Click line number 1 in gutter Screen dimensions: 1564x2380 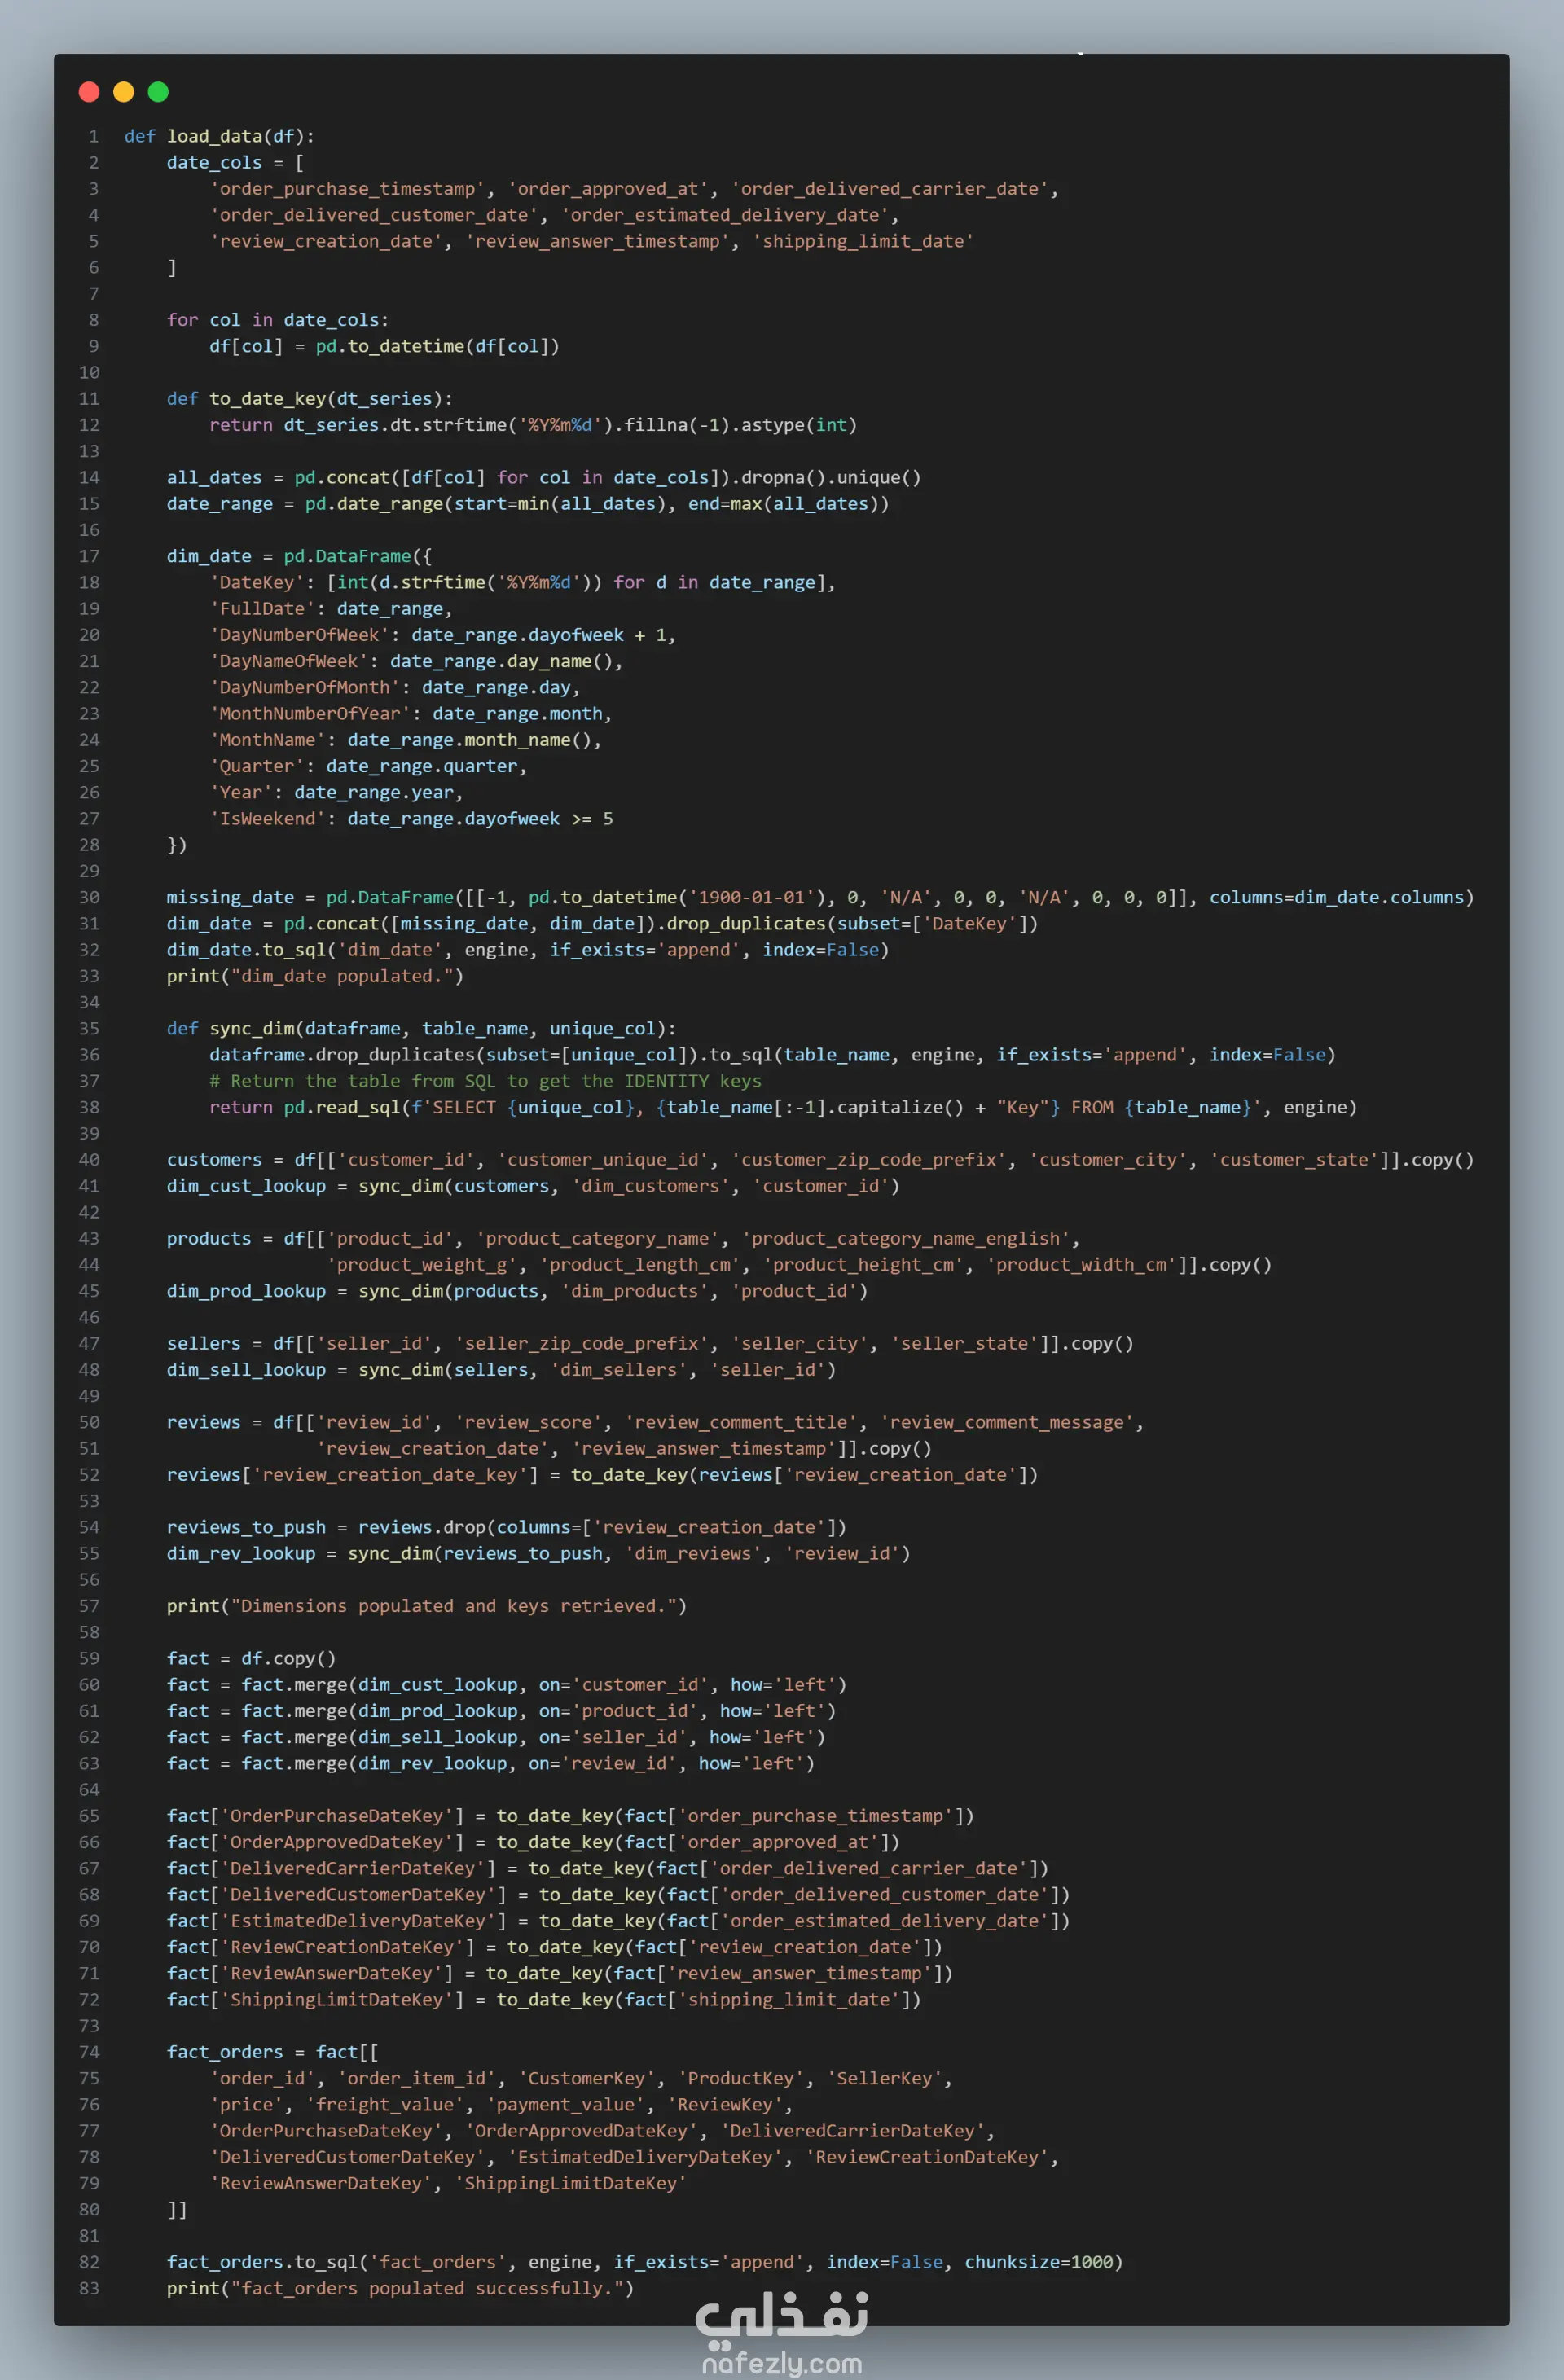point(93,136)
